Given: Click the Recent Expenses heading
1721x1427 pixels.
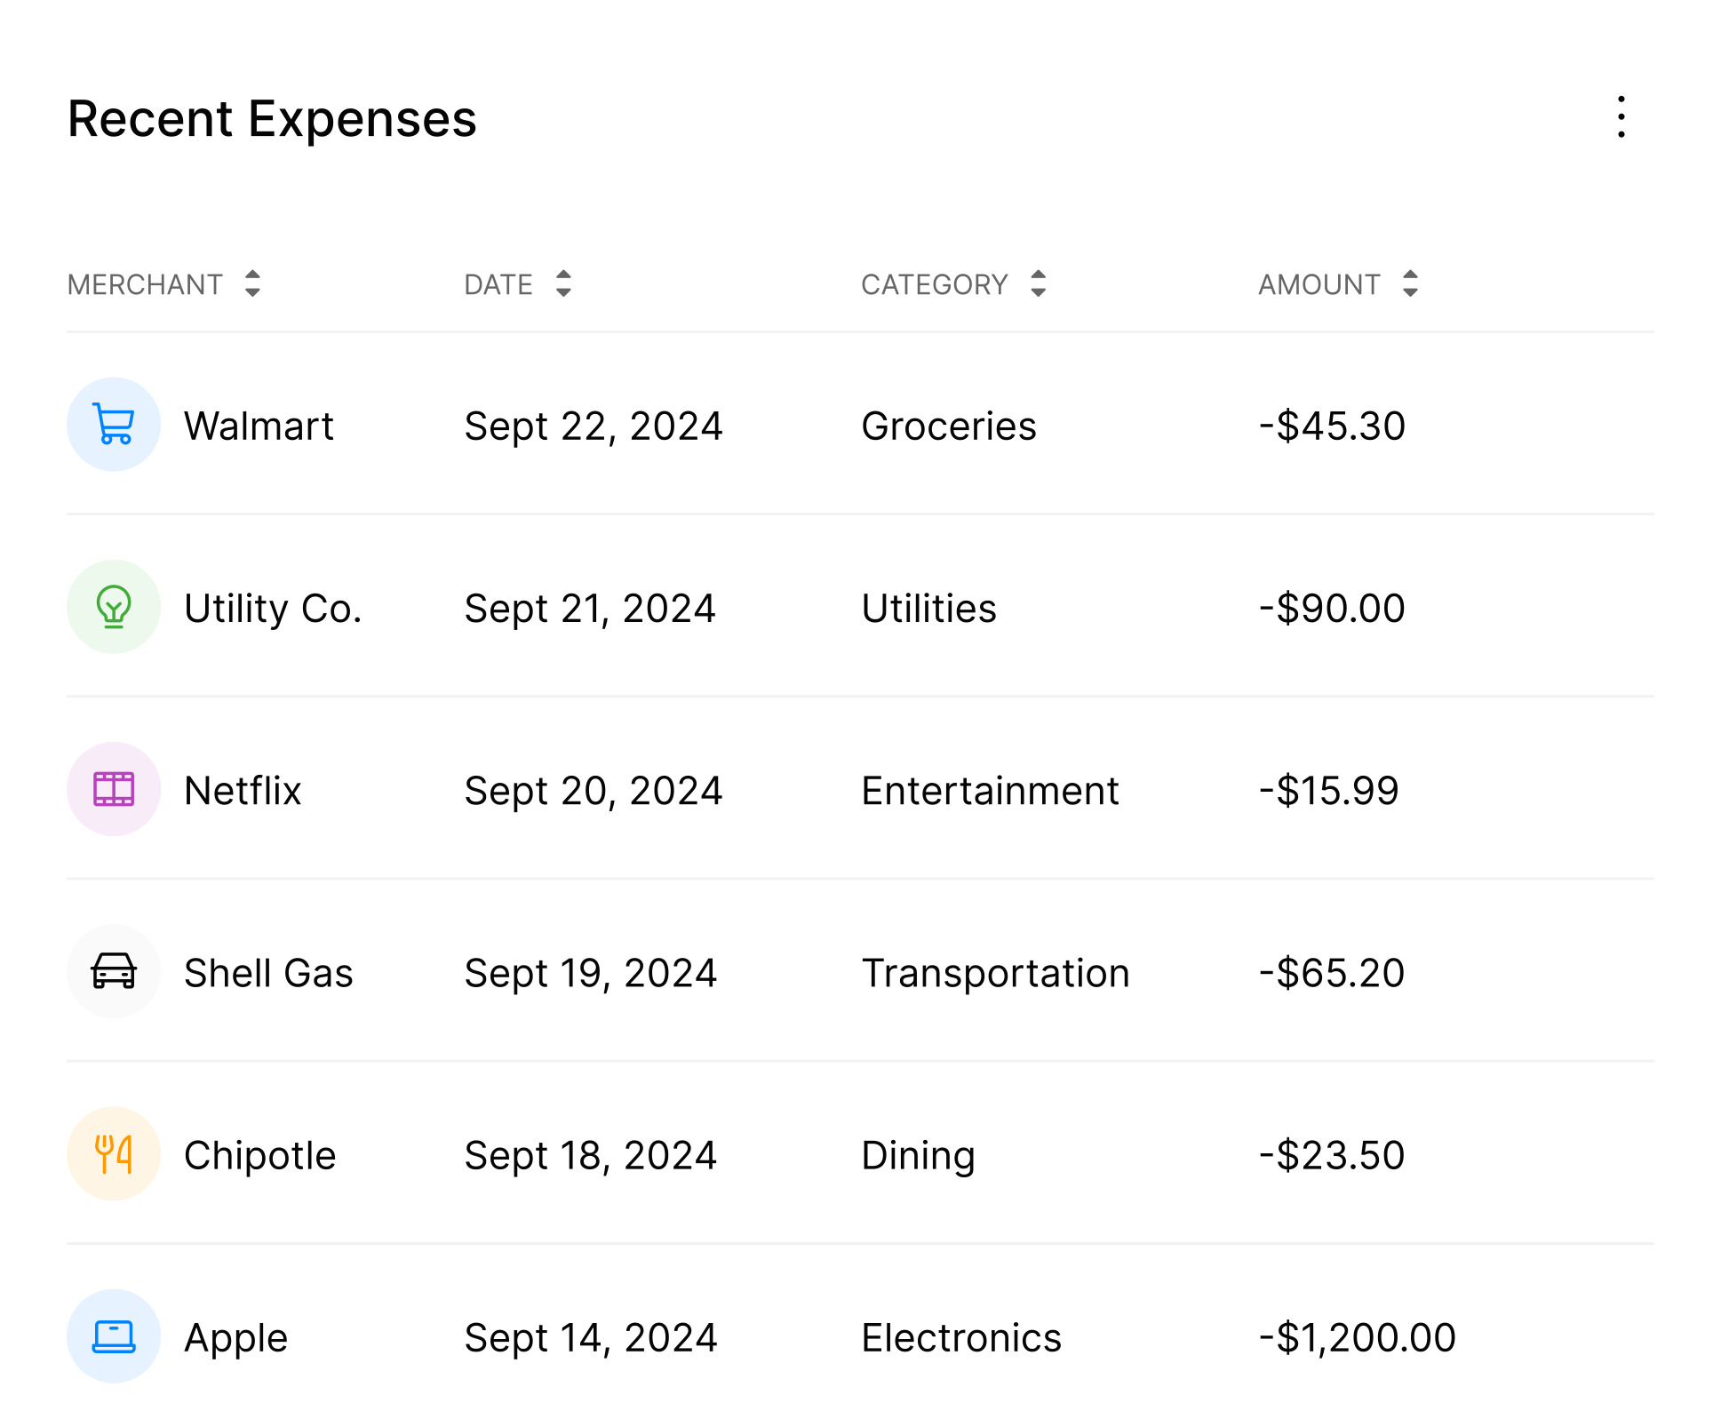Looking at the screenshot, I should (272, 118).
